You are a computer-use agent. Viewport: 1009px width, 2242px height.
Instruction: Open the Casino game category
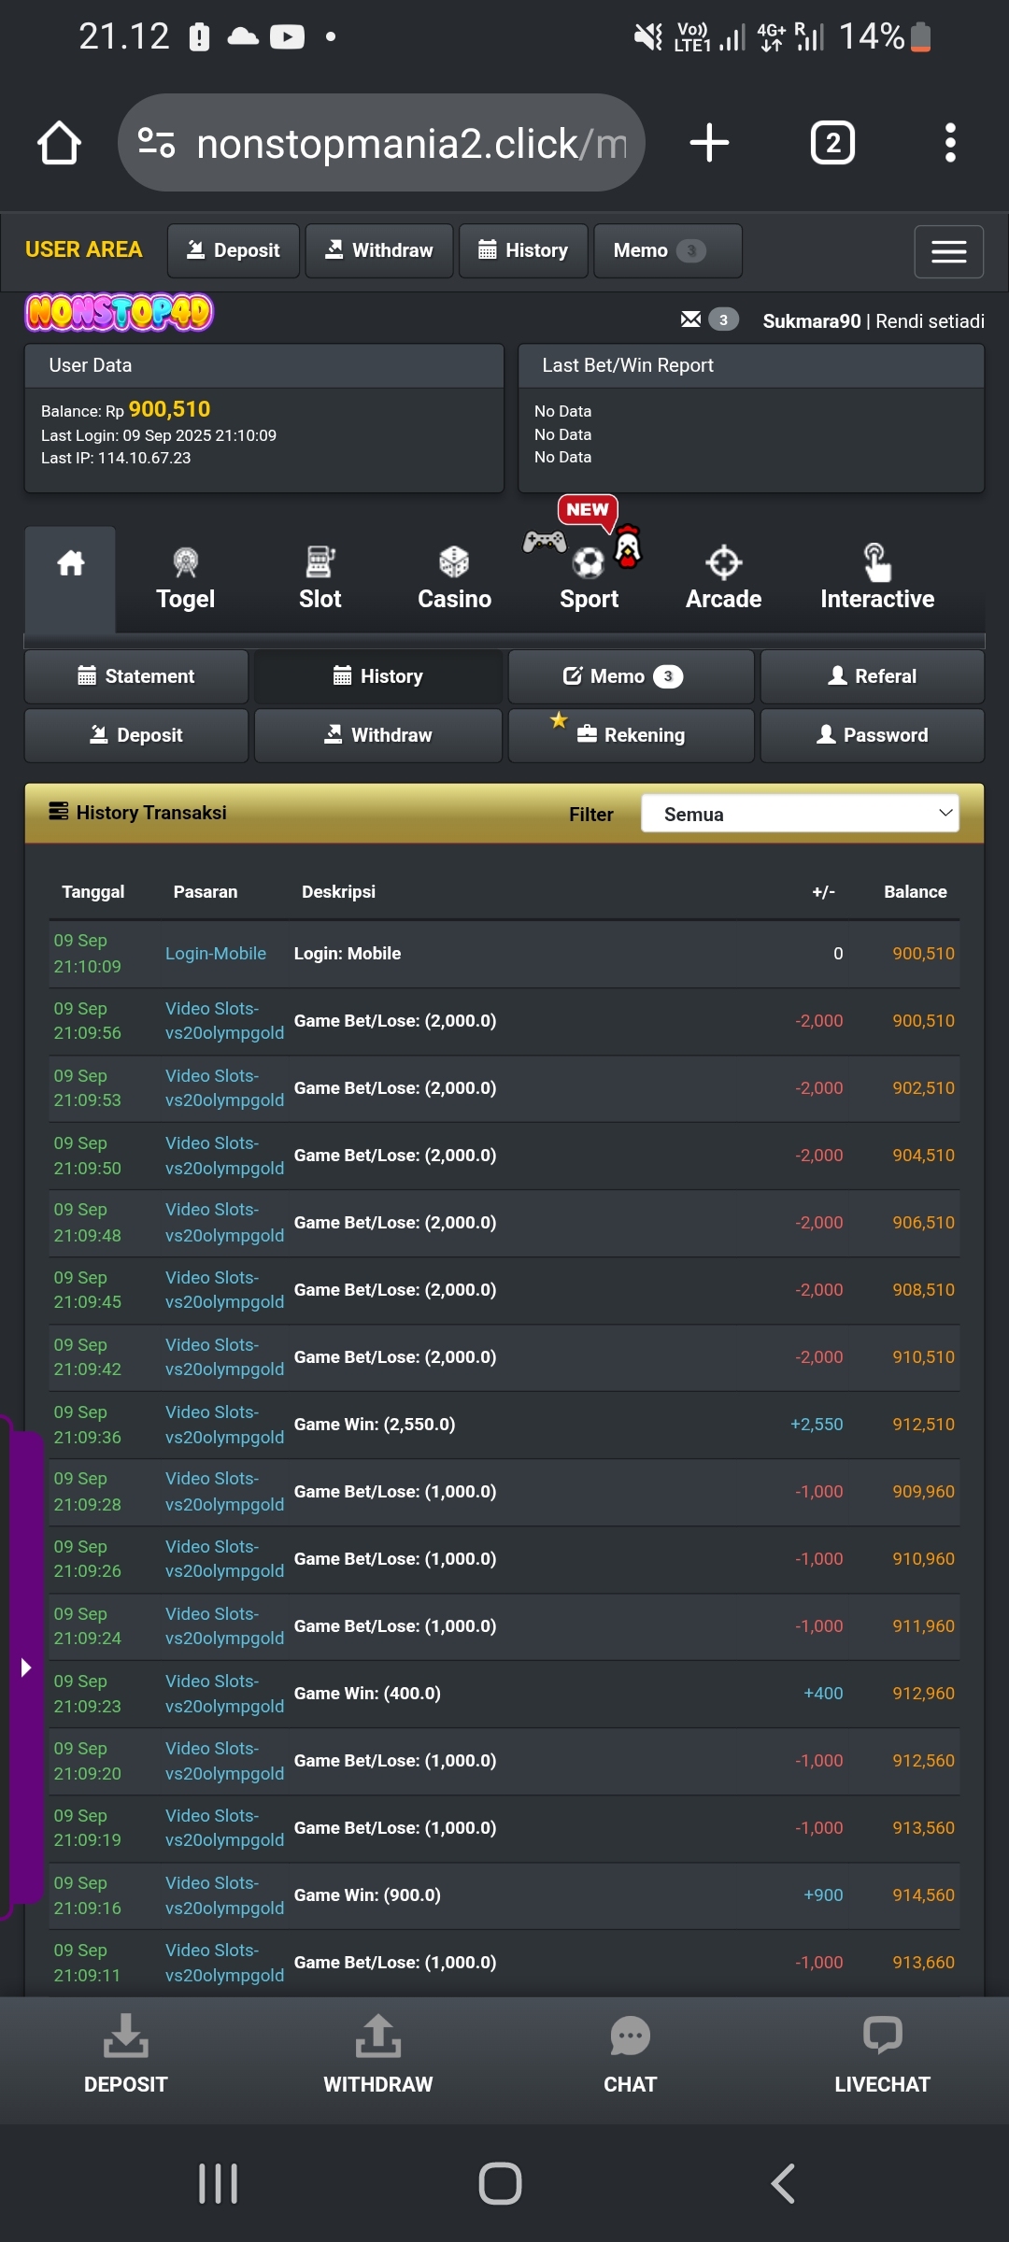[x=454, y=579]
